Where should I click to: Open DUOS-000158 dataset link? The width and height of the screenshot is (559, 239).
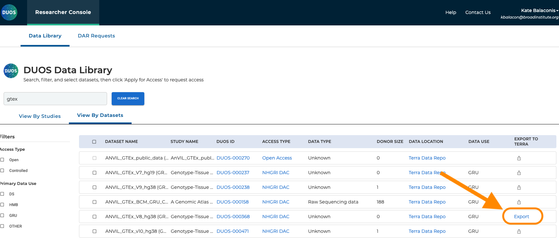[x=232, y=202]
